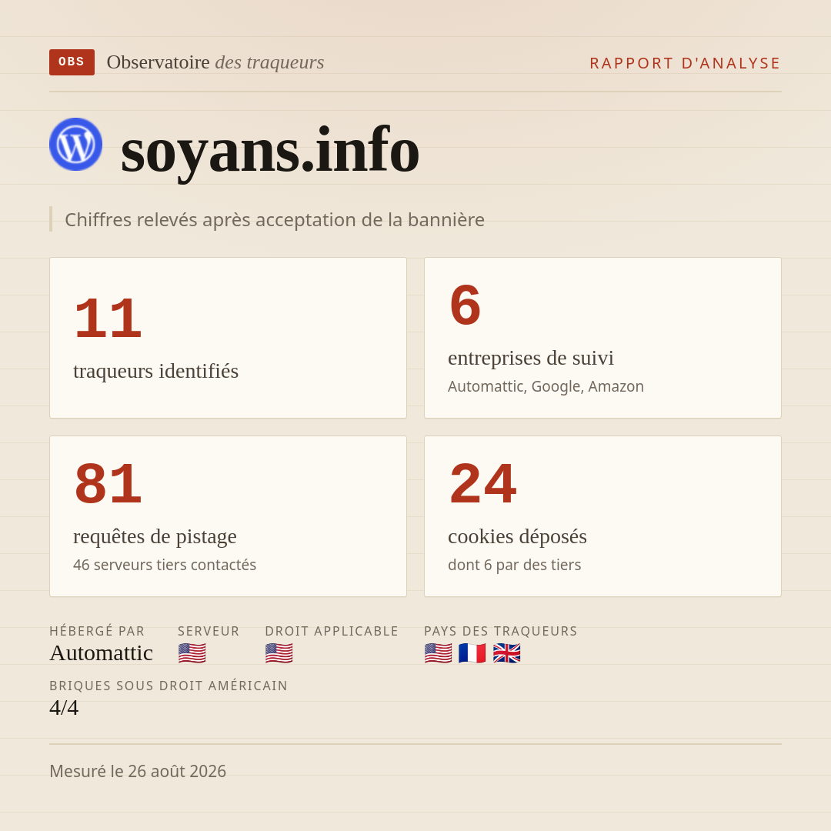Click the number 11 in the traqueurs card
Viewport: 831px width, 831px height.
click(108, 319)
